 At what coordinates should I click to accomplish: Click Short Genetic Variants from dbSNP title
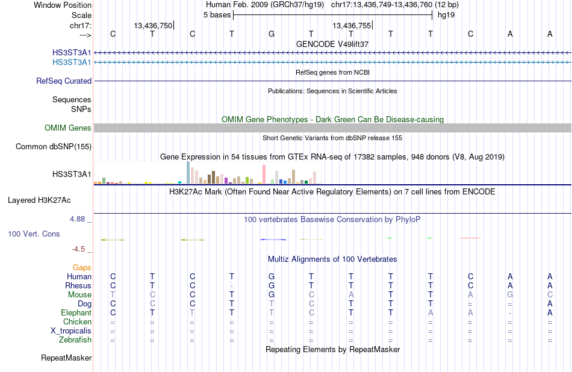coord(332,138)
